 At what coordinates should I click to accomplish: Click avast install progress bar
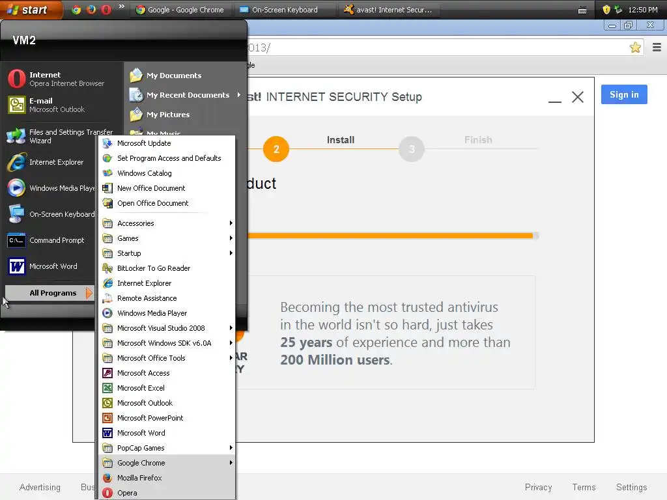pyautogui.click(x=393, y=236)
